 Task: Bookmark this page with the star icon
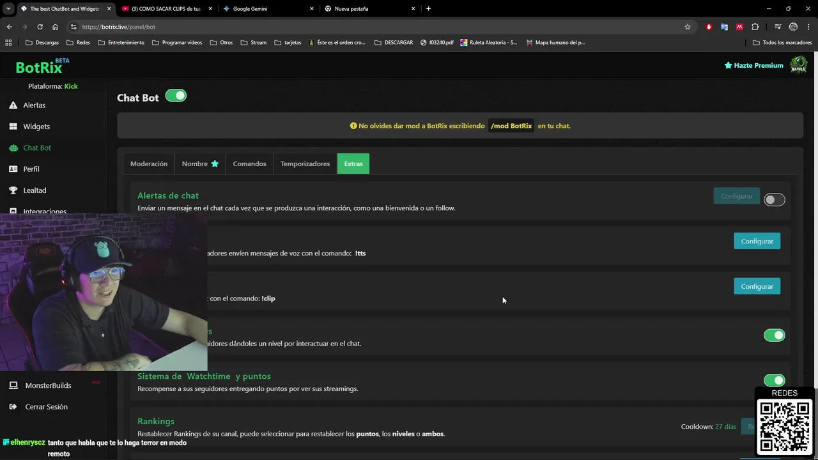click(688, 27)
